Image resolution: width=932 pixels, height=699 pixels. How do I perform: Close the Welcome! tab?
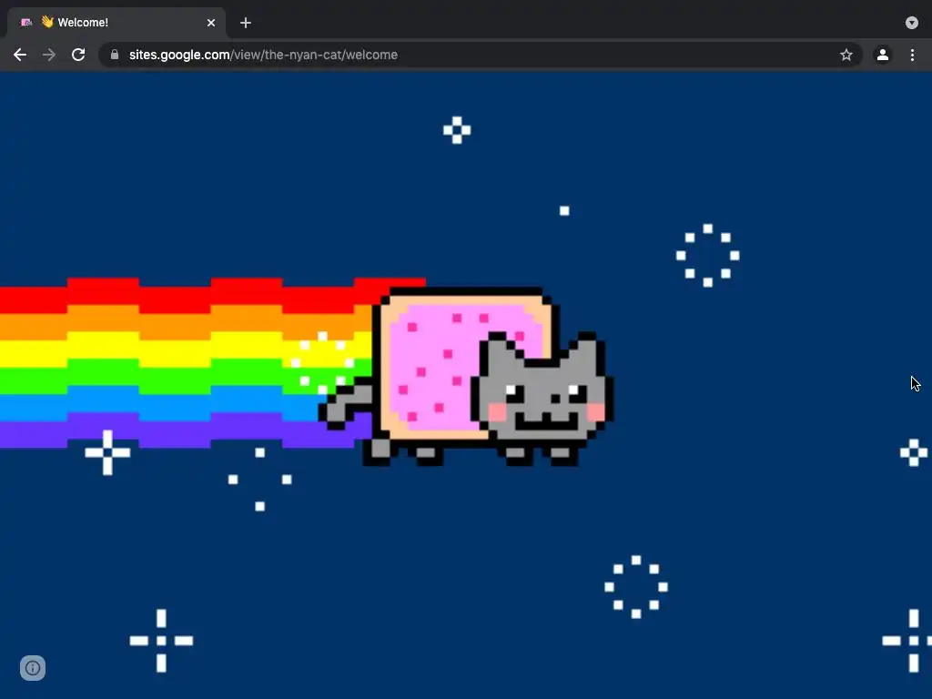tap(210, 23)
